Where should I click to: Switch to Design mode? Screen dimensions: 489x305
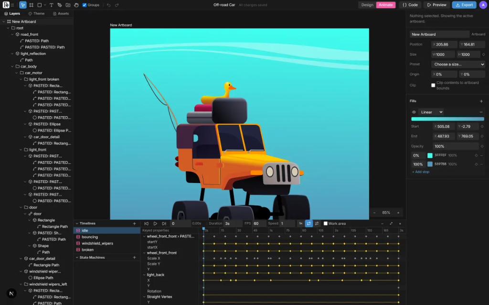367,5
